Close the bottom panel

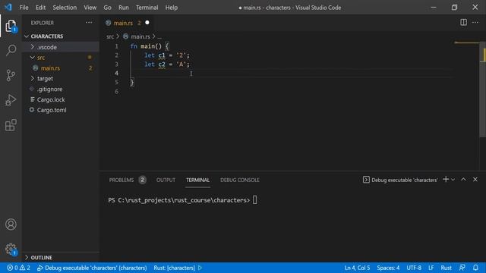pyautogui.click(x=475, y=179)
